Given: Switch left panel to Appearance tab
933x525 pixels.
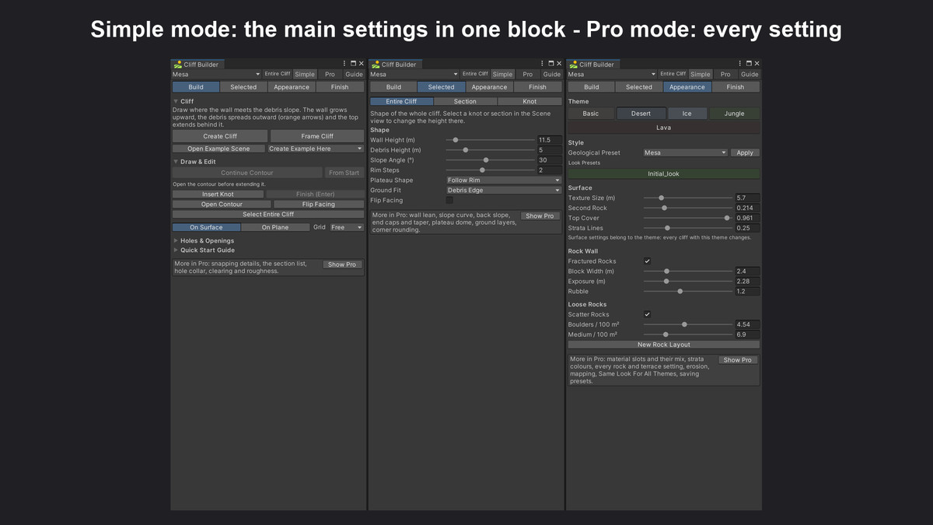Looking at the screenshot, I should (292, 87).
